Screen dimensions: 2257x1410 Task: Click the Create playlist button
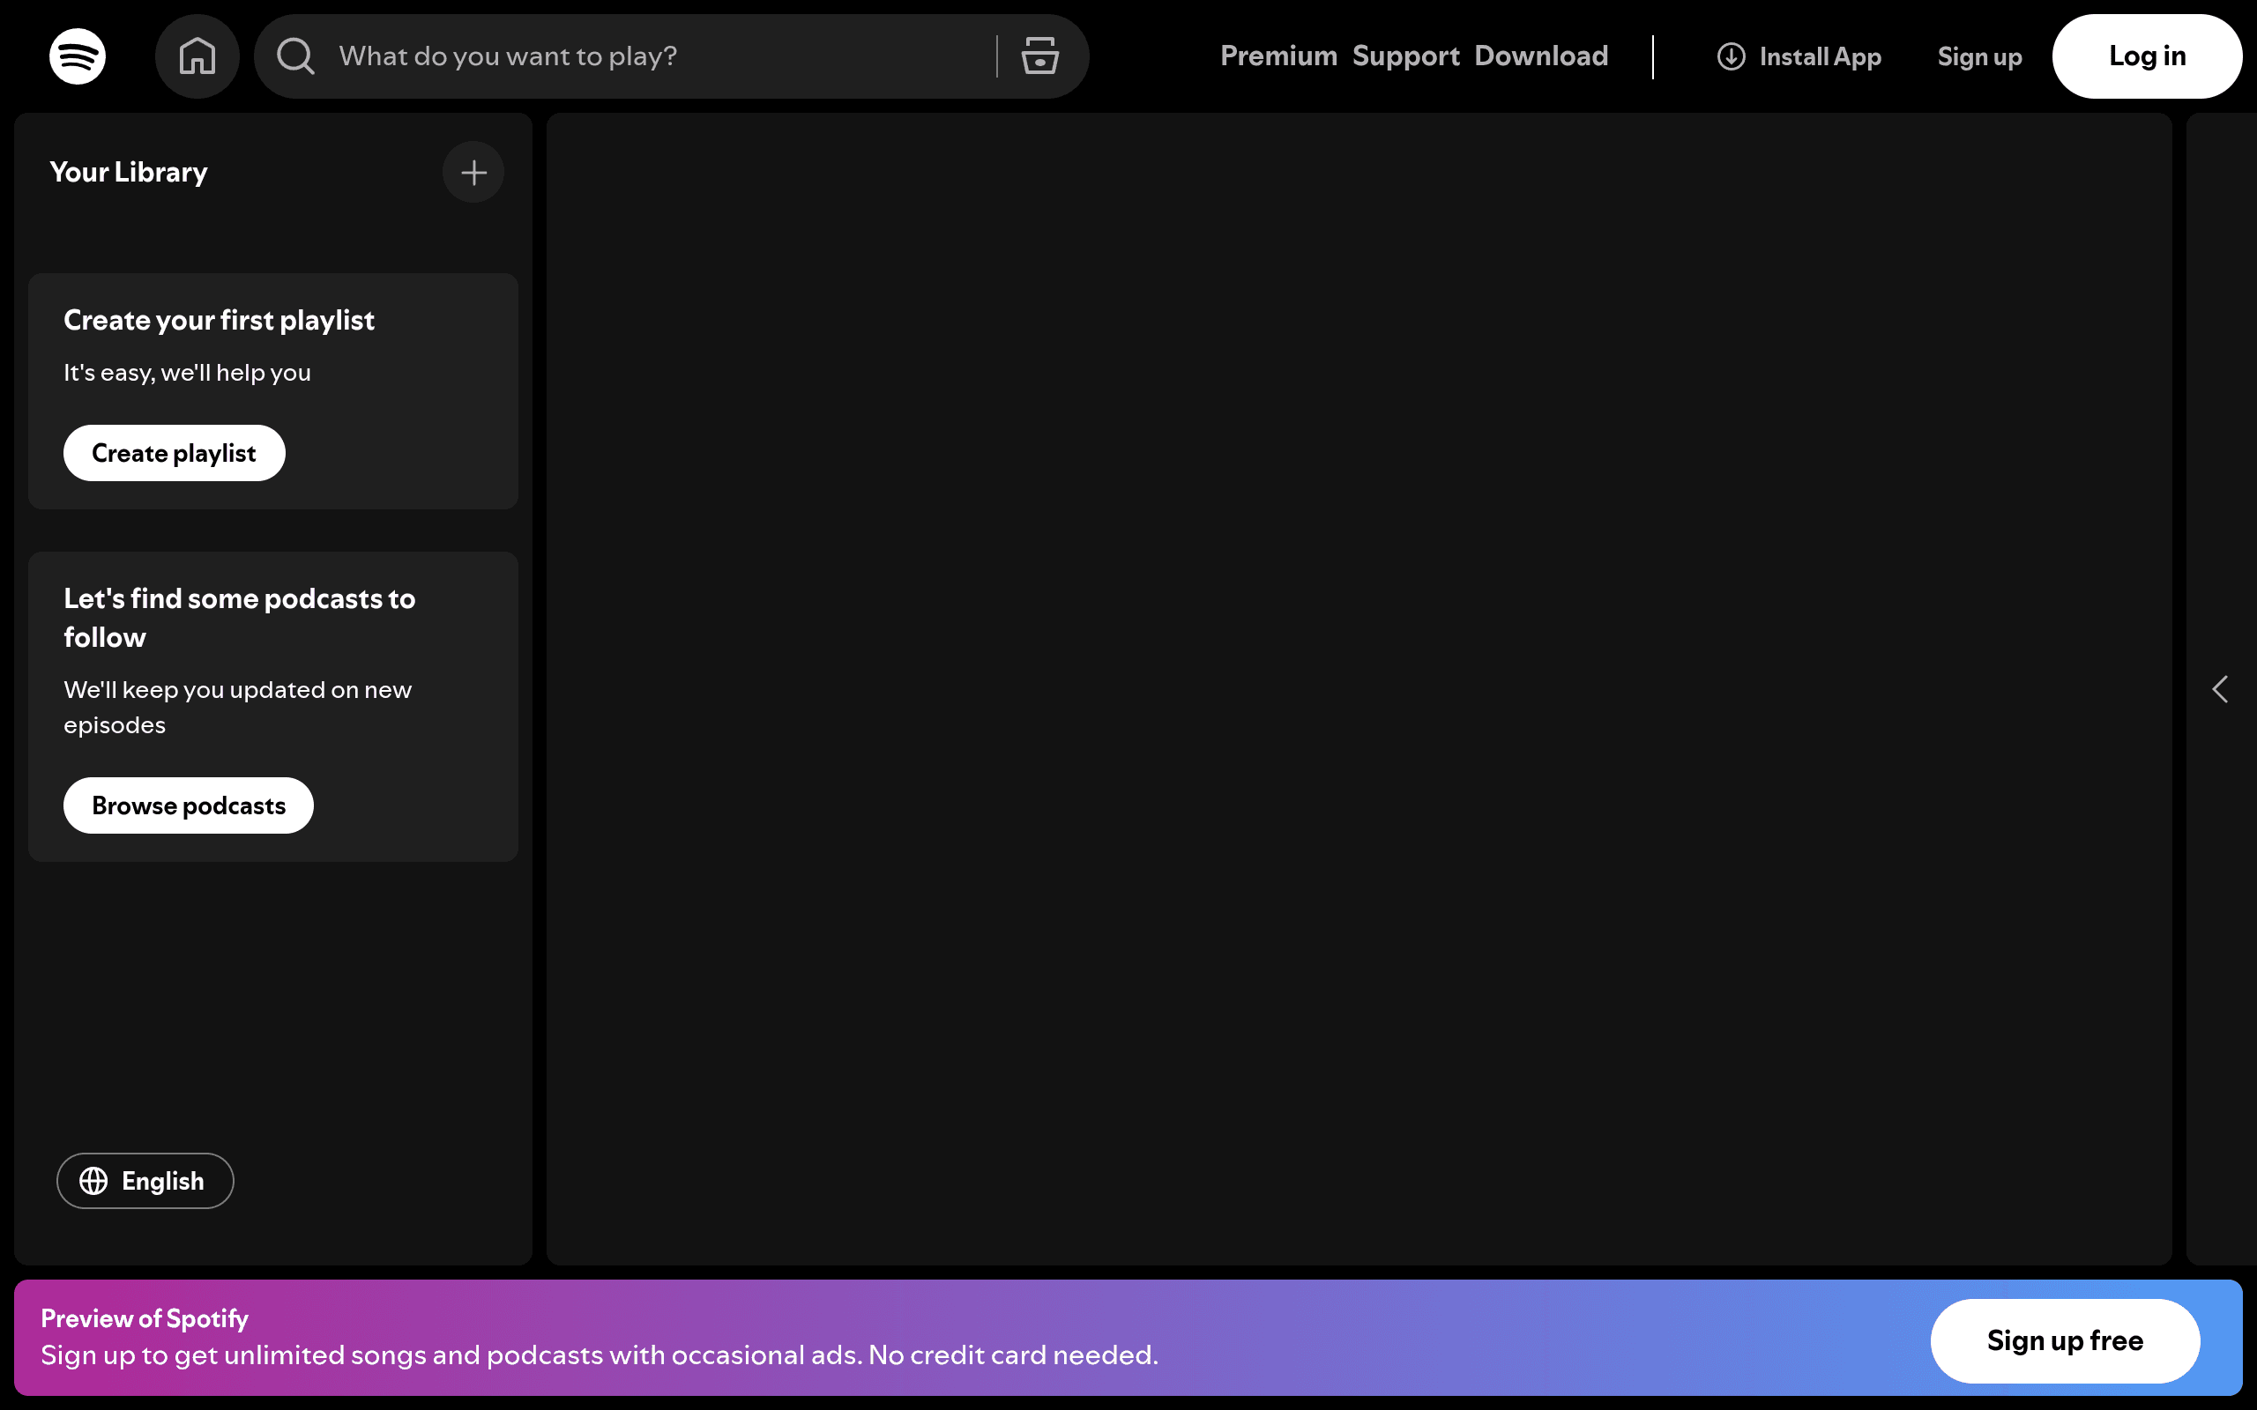click(x=175, y=453)
